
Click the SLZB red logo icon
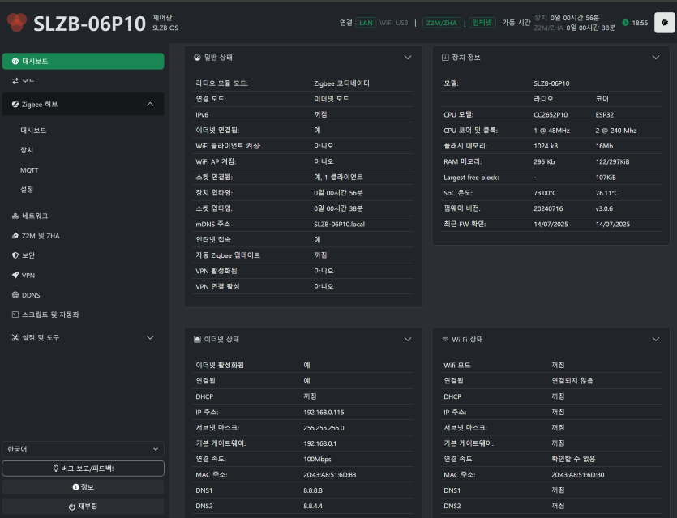pyautogui.click(x=17, y=23)
